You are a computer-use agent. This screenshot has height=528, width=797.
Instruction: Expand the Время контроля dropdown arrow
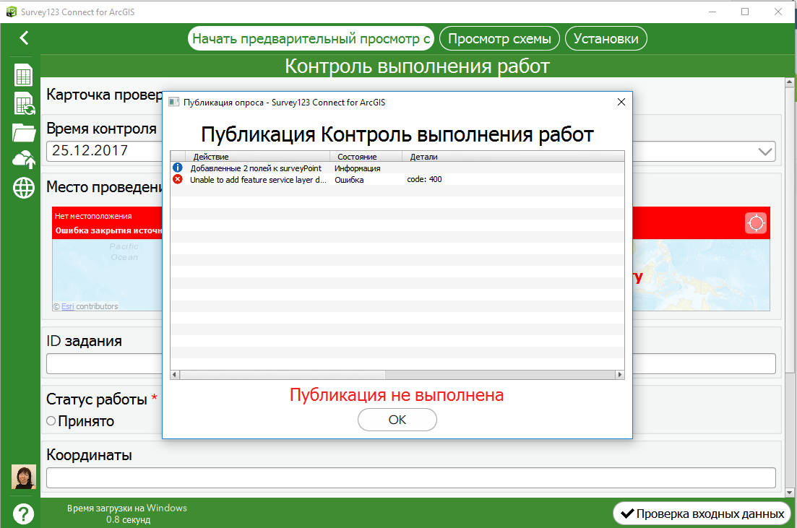coord(765,152)
